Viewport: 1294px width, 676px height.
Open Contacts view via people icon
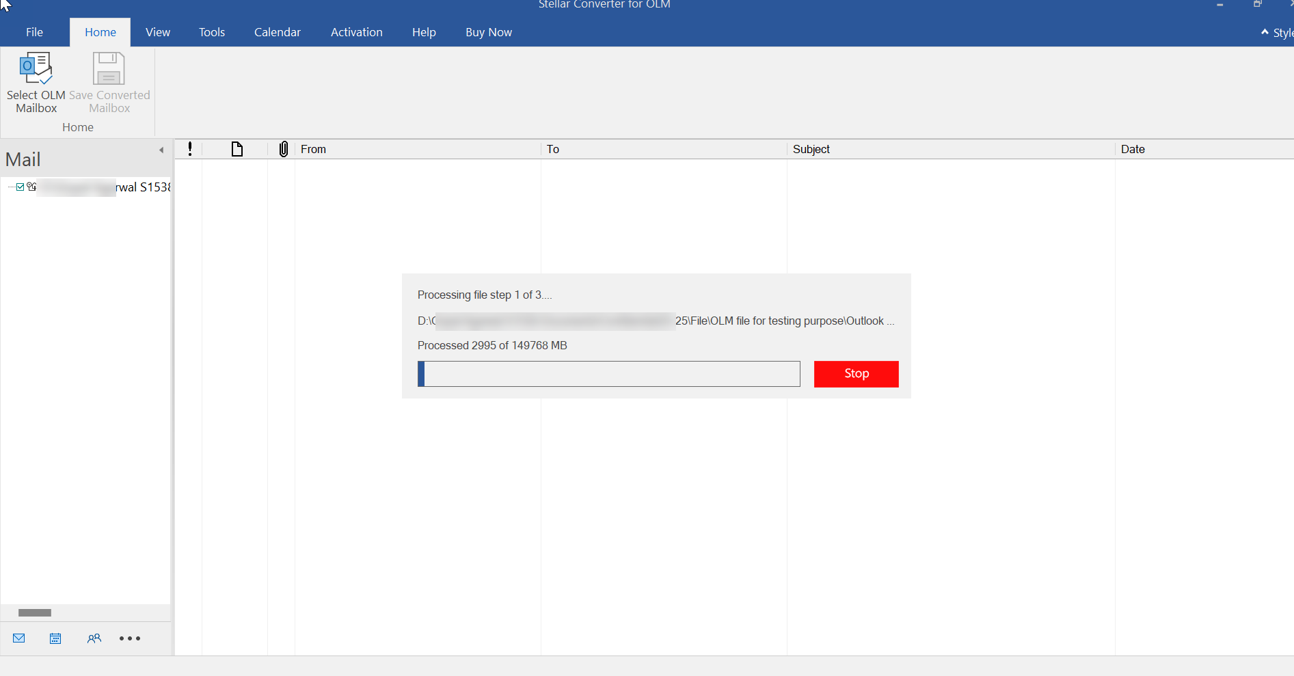pyautogui.click(x=94, y=638)
